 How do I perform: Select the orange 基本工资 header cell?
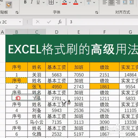click(57, 67)
